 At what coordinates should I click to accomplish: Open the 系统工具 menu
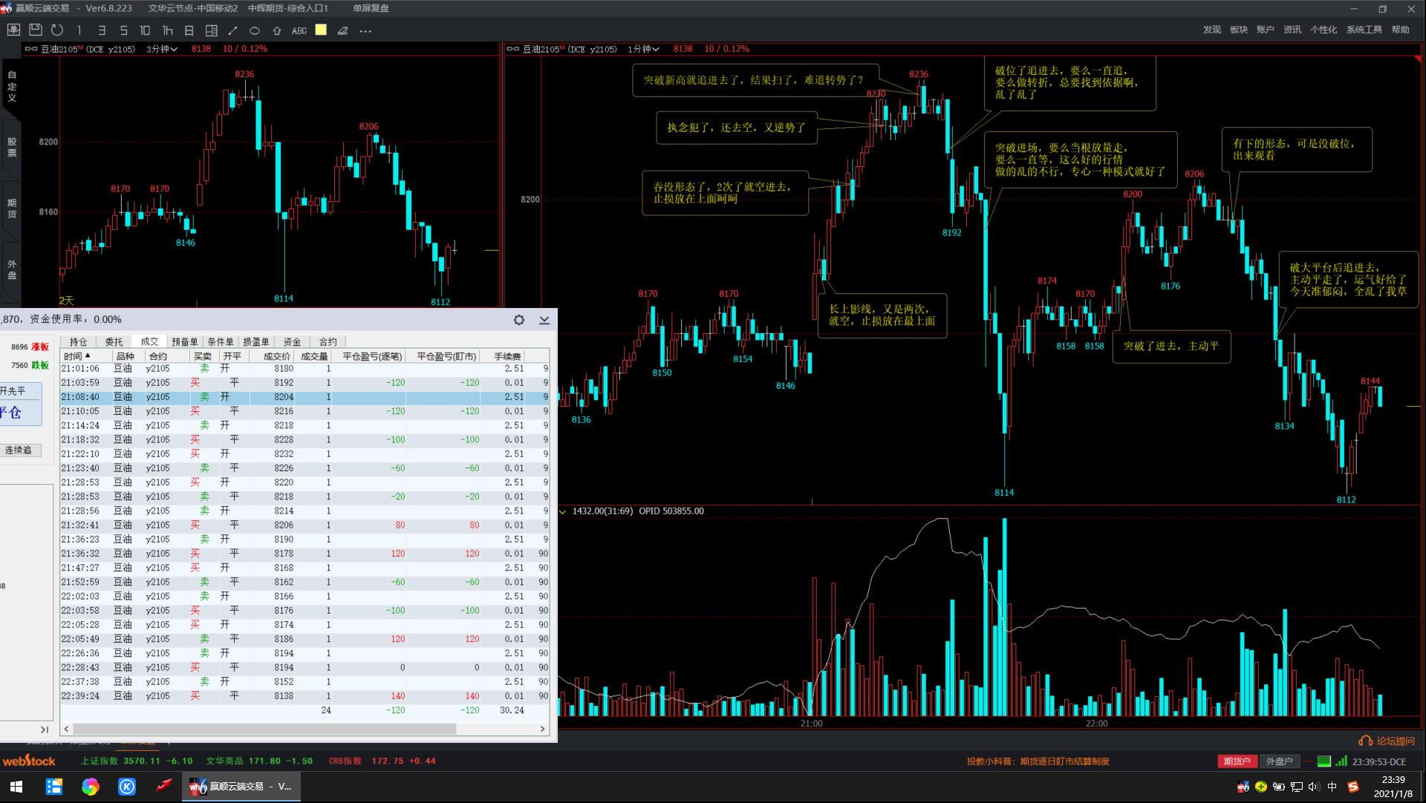pos(1364,30)
